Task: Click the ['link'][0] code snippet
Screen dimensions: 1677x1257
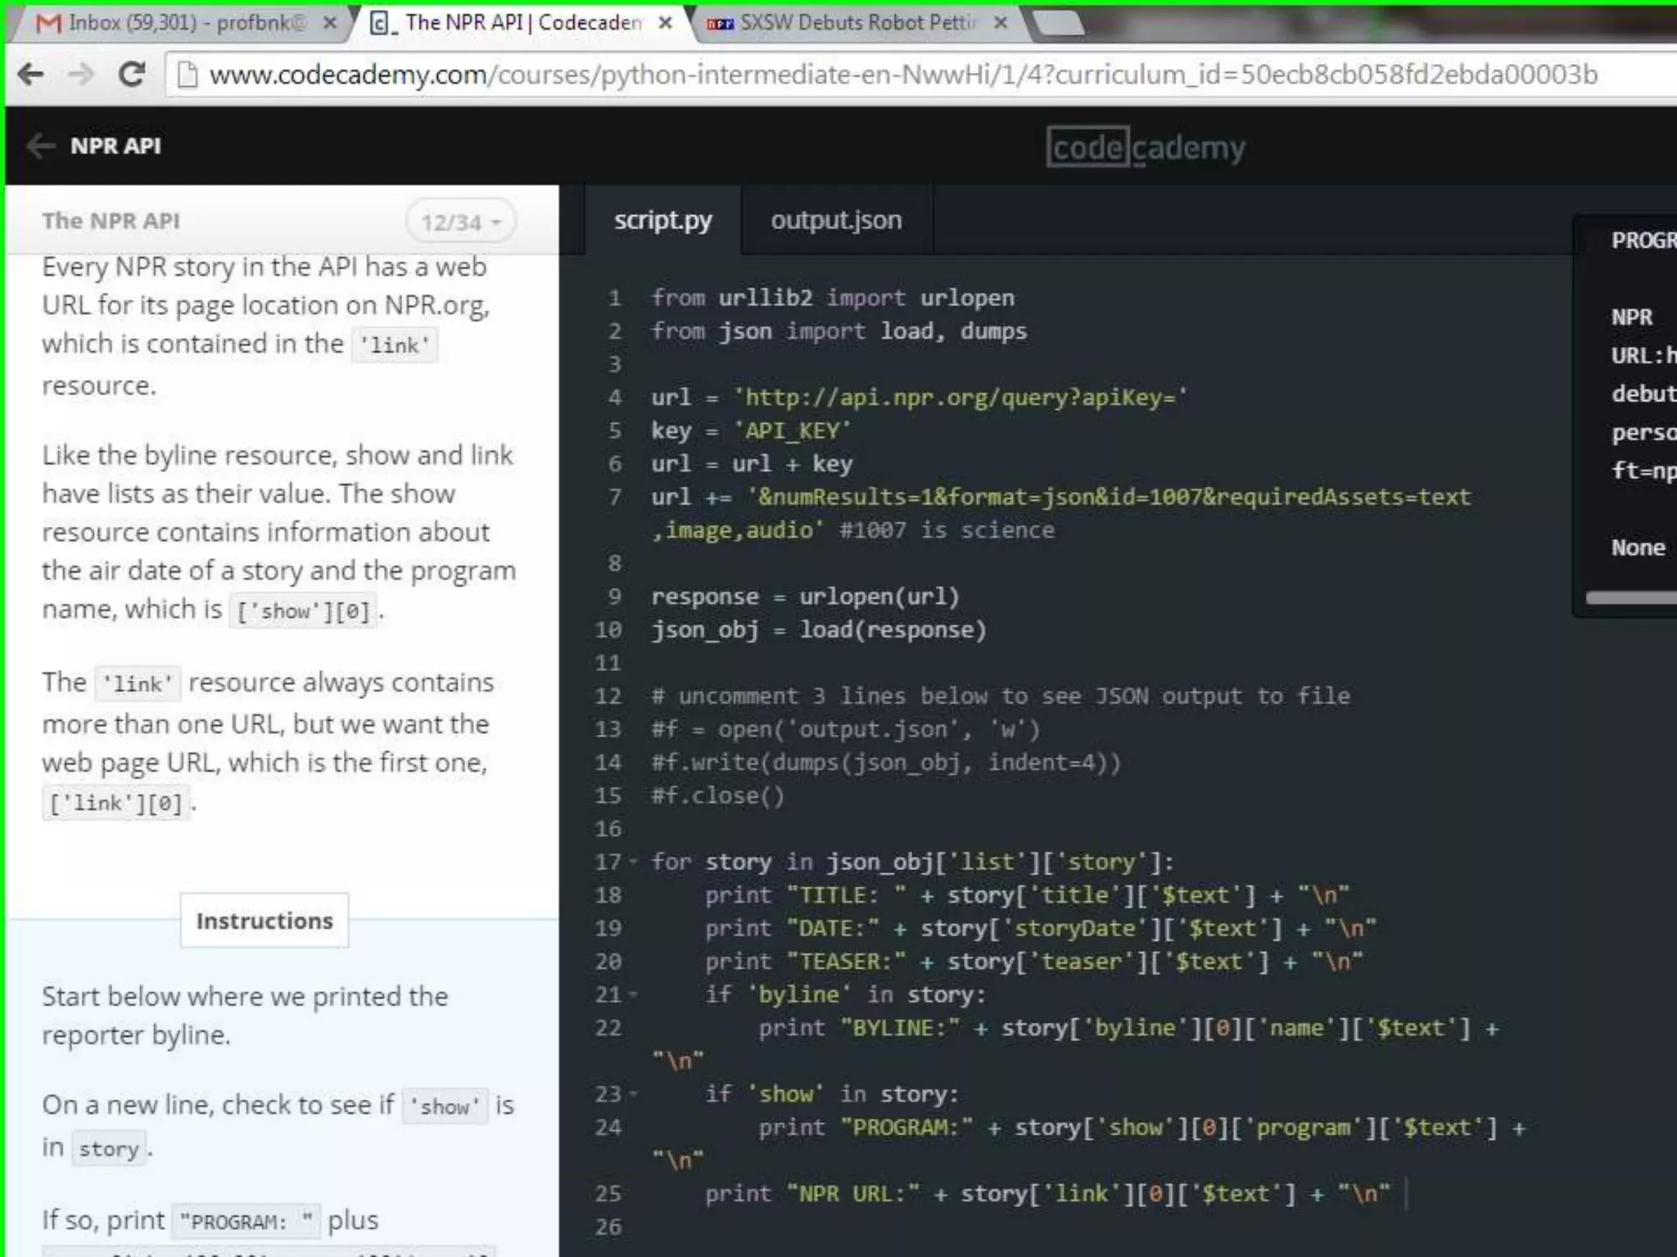Action: point(115,803)
